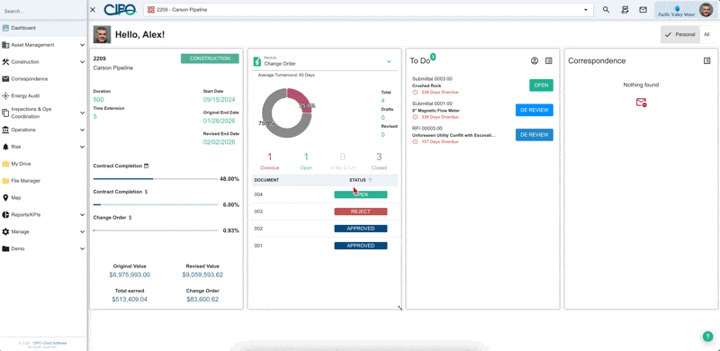
Task: Click the 48.00% contract completion progress bar
Action: tap(155, 179)
